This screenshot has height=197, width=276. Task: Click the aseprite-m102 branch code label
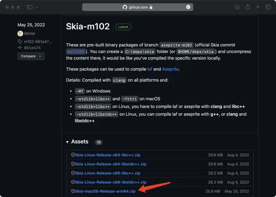pos(176,45)
